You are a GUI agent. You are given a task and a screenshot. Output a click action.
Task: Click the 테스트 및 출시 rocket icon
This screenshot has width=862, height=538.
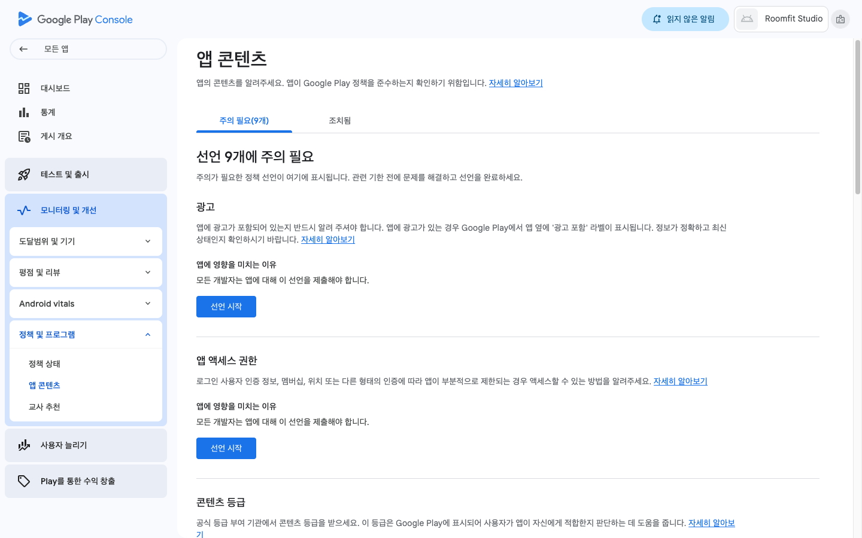[24, 175]
